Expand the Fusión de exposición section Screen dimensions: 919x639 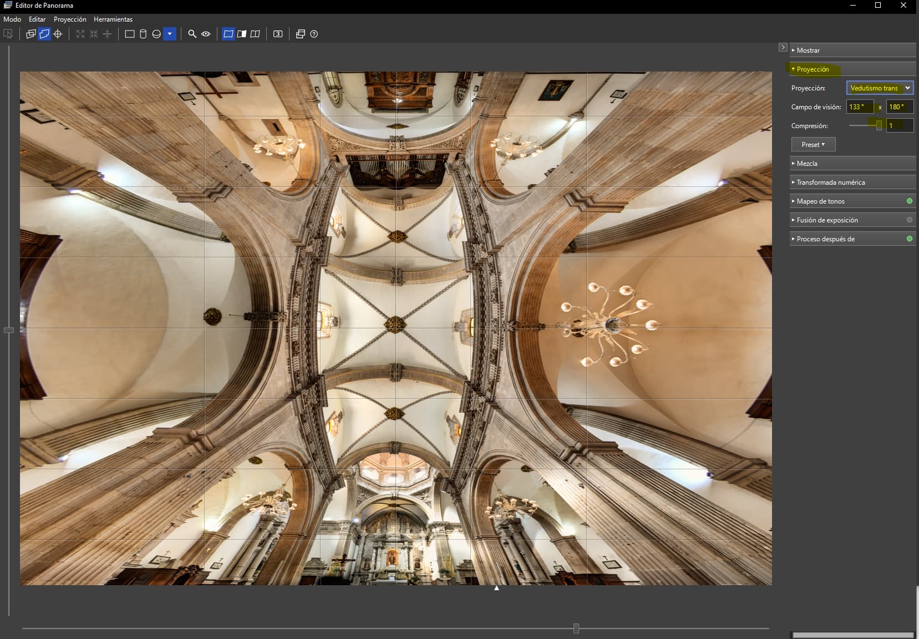pos(852,220)
